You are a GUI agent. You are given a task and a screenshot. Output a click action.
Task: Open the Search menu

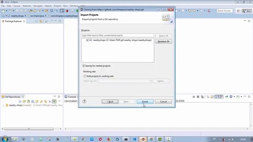48,6
